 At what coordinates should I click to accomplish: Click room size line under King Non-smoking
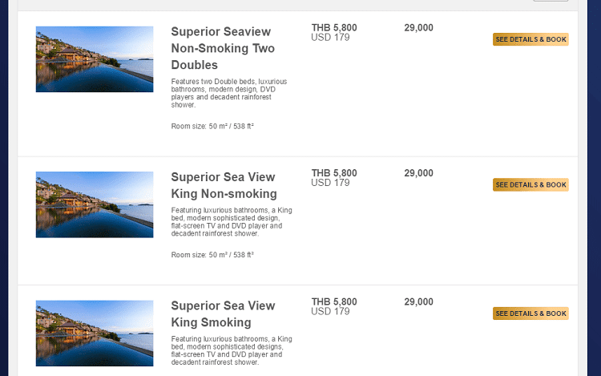(x=212, y=255)
